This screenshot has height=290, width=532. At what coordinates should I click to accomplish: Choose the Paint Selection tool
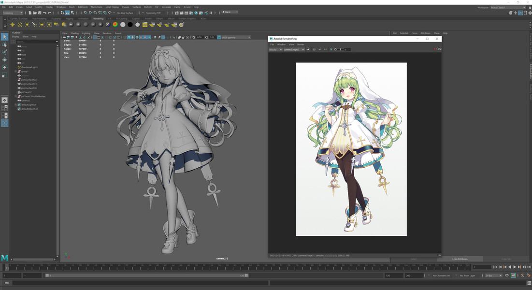pos(4,52)
